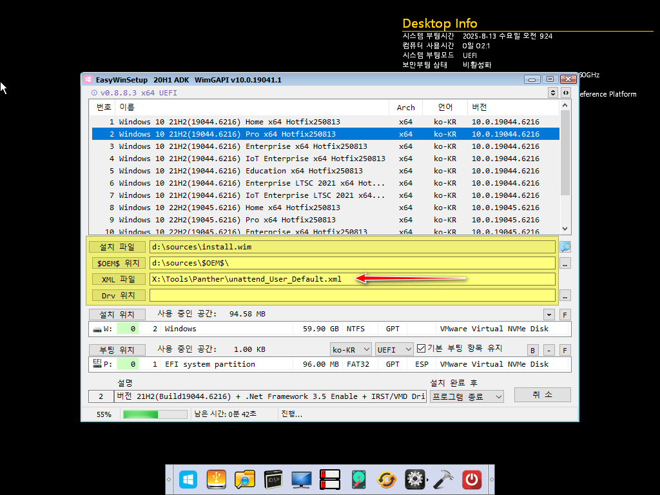The height and width of the screenshot is (495, 660).
Task: Click the green installation progress bar
Action: click(155, 414)
